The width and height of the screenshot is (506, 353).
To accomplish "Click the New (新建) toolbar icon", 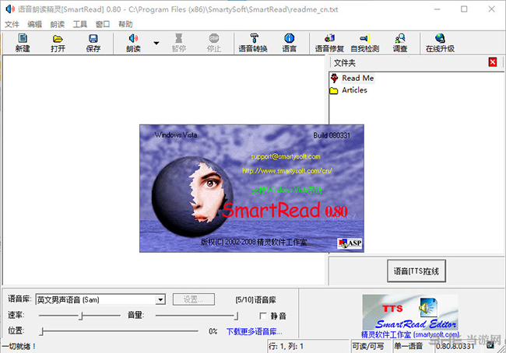I will tap(23, 43).
